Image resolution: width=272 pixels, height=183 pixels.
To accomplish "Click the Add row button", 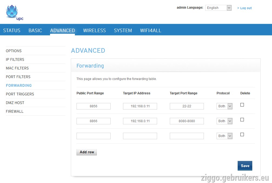I will tap(87, 152).
